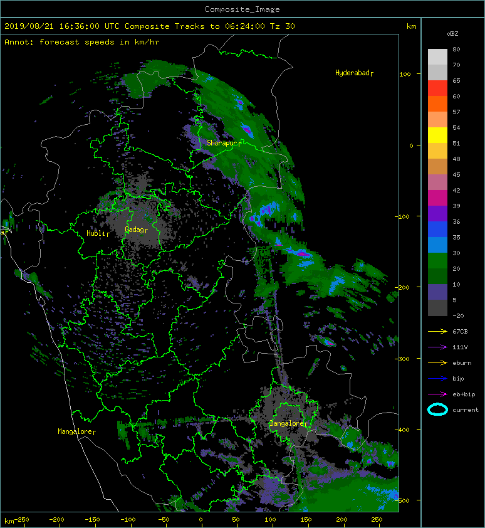Pick the bright green 20-30 dBZ swatch
The height and width of the screenshot is (528, 485).
[x=437, y=261]
